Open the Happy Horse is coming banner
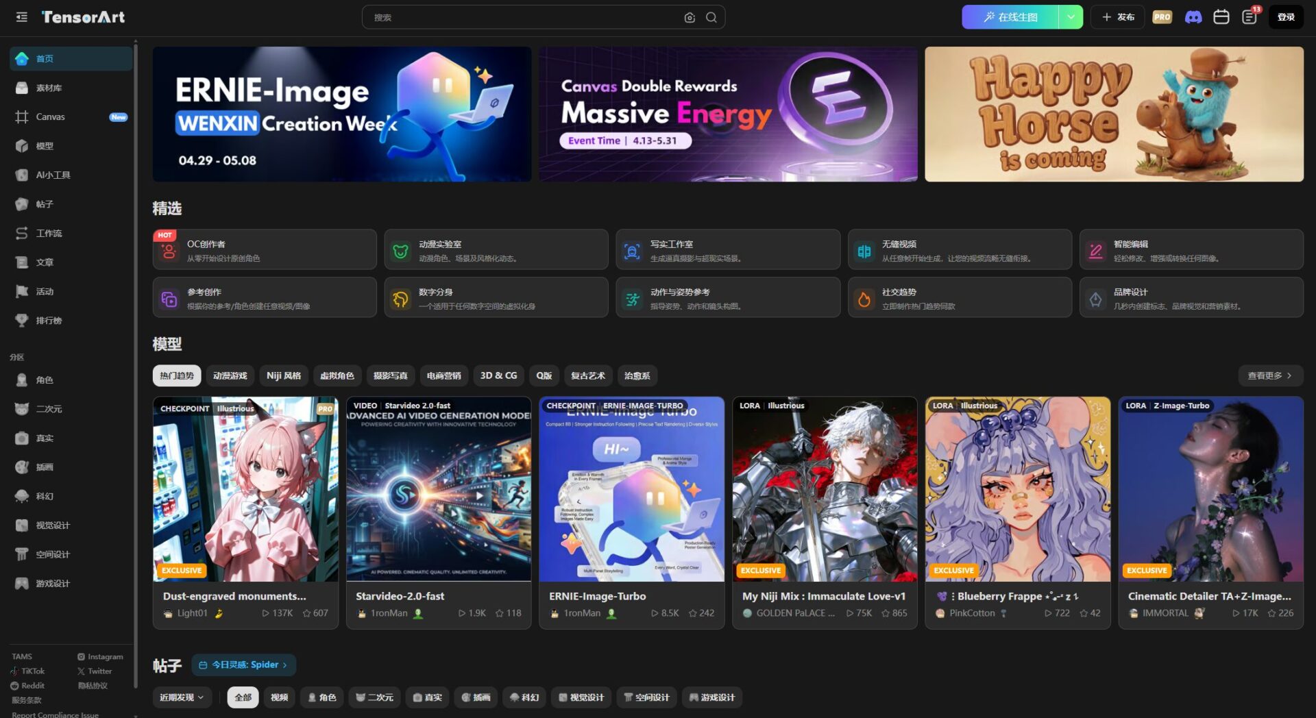 [x=1114, y=114]
